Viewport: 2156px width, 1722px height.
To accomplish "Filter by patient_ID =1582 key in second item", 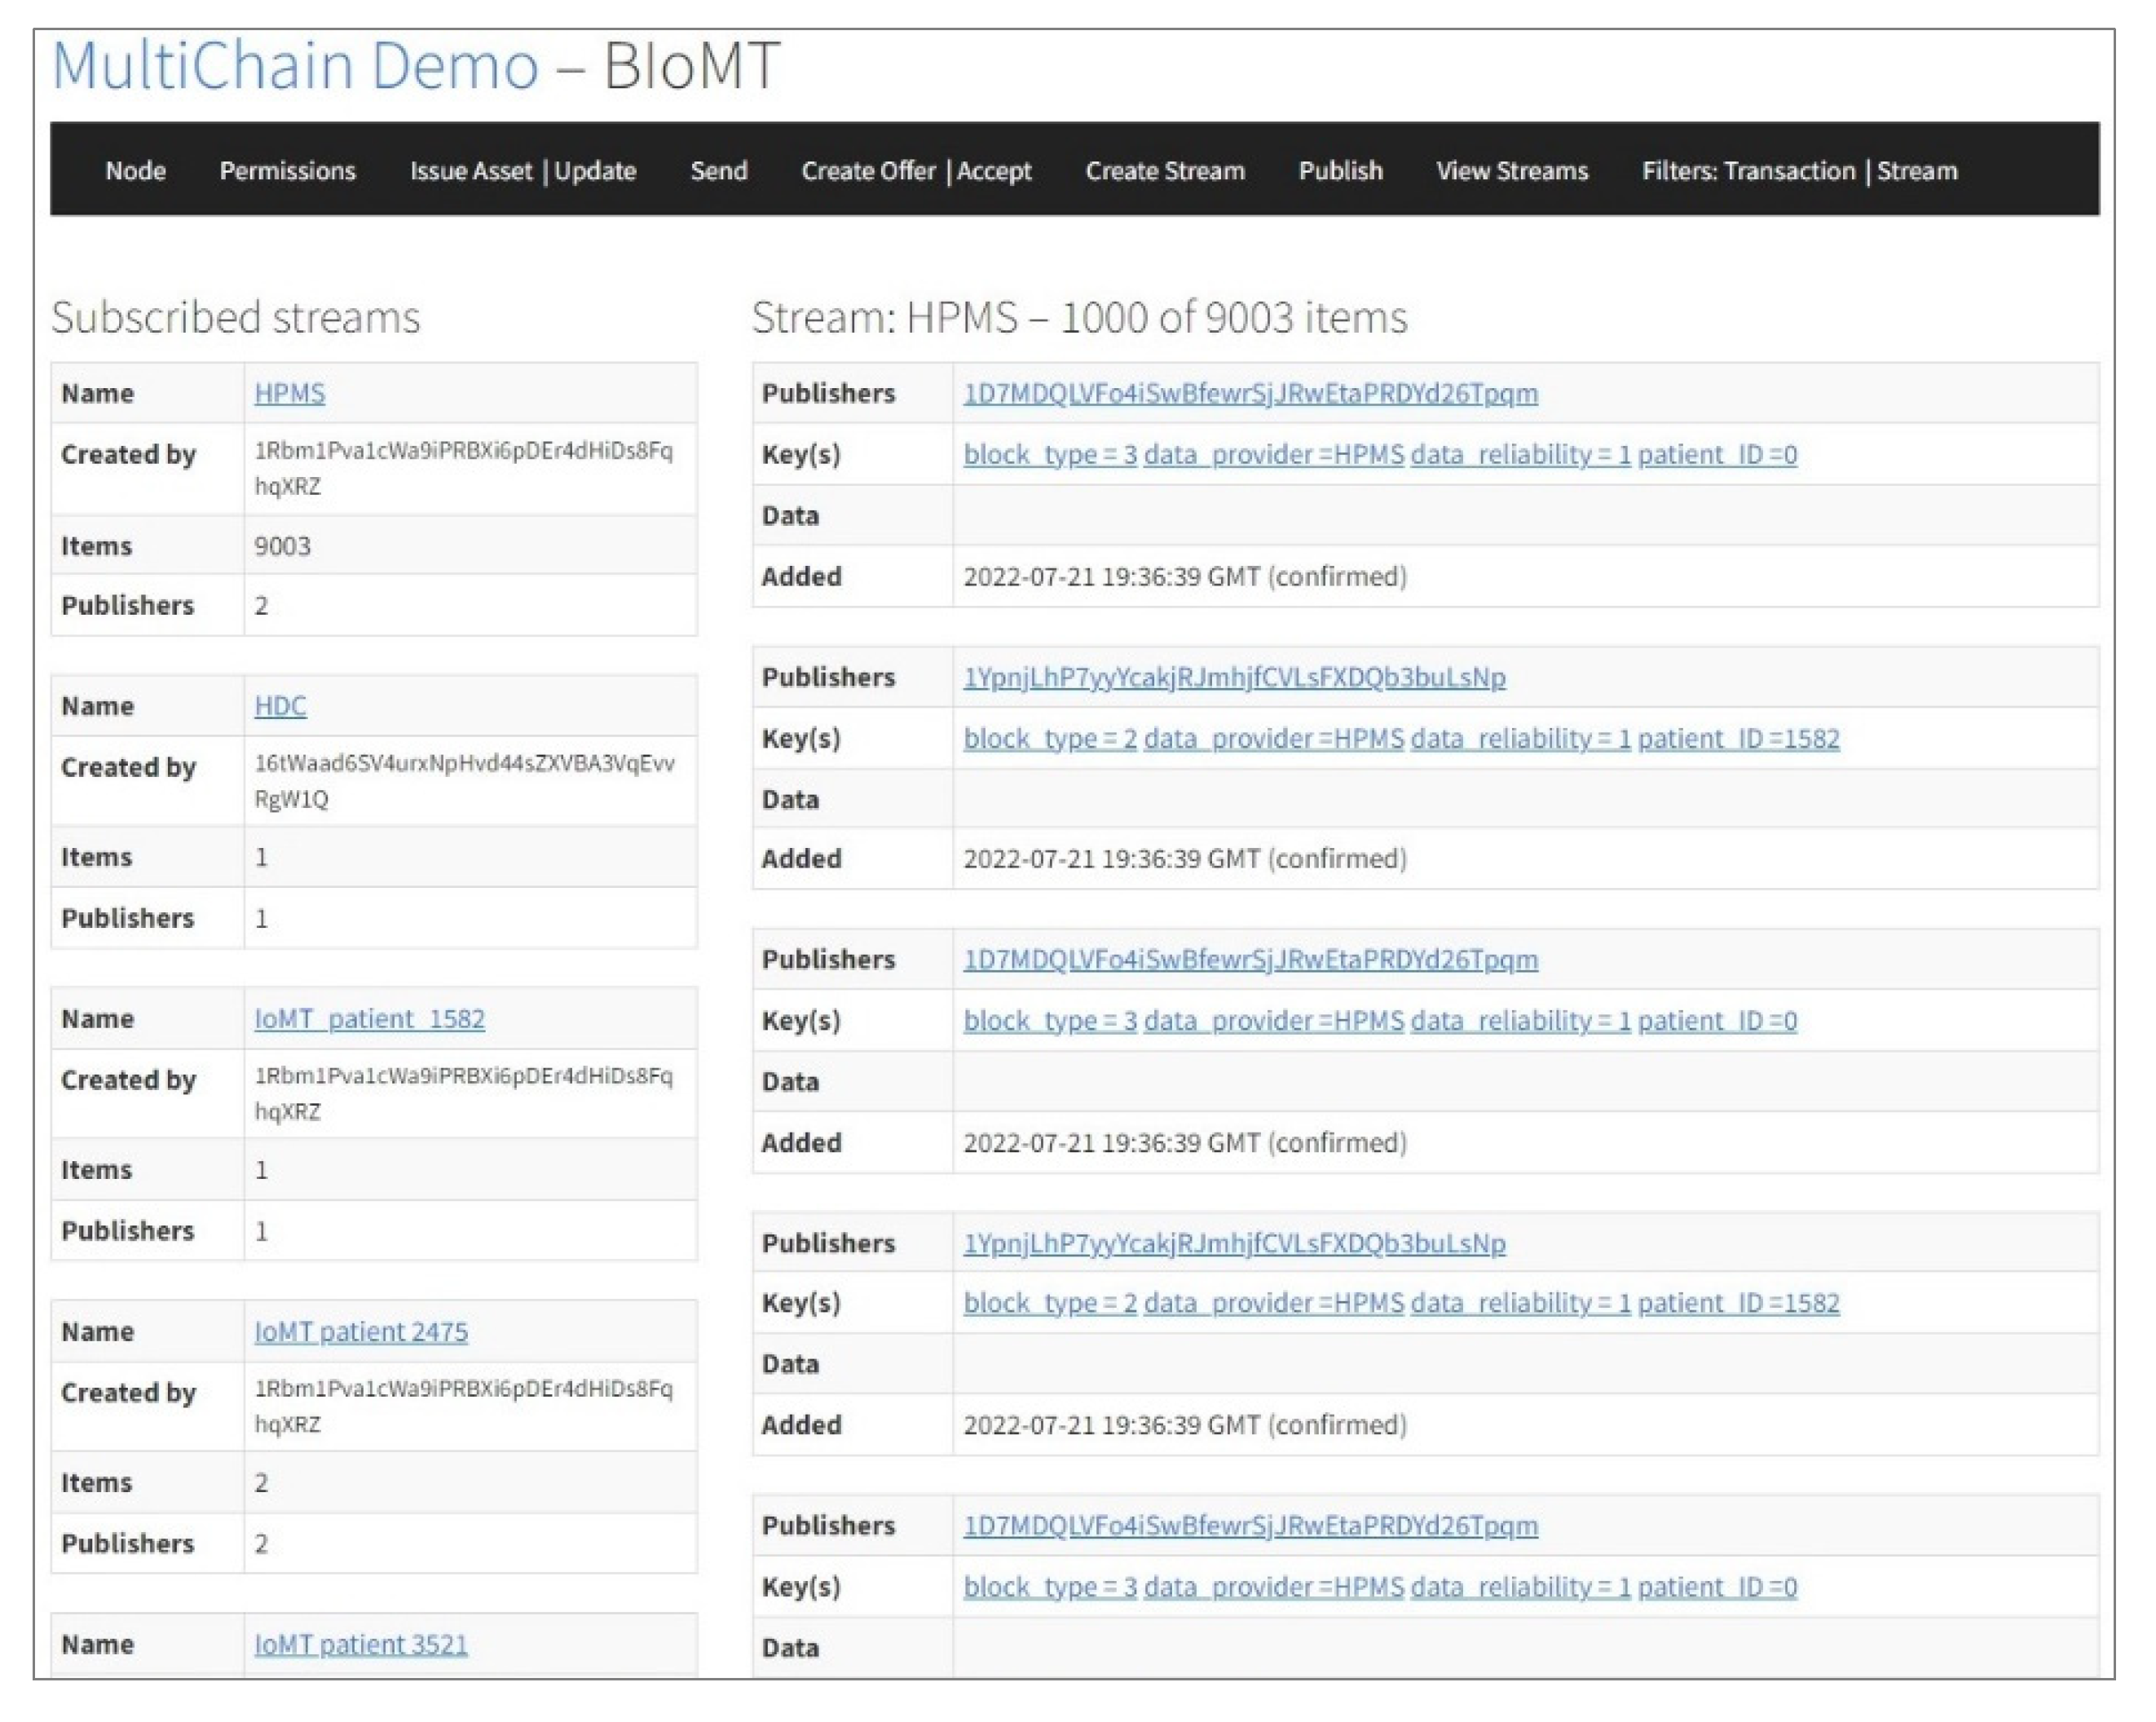I will 1737,739.
